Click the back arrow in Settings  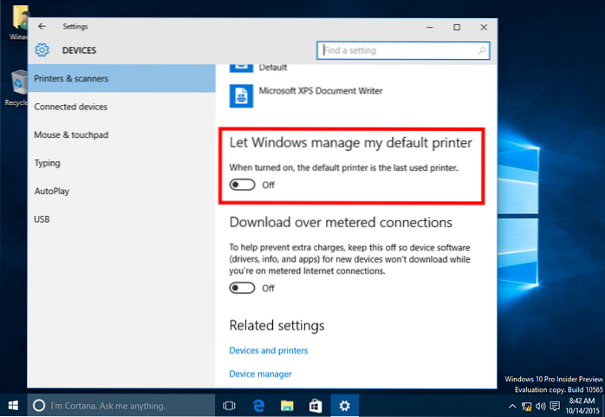tap(42, 27)
